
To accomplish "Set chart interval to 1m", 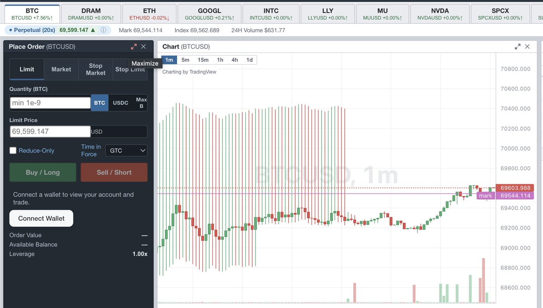I will [x=169, y=60].
